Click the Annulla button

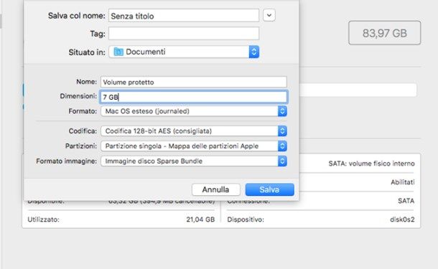[x=215, y=189]
